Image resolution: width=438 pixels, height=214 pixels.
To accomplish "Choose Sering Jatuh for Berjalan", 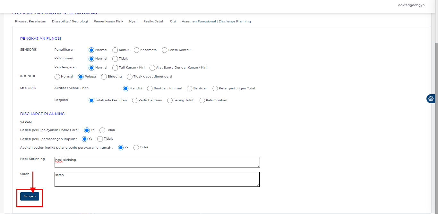I will [170, 101].
